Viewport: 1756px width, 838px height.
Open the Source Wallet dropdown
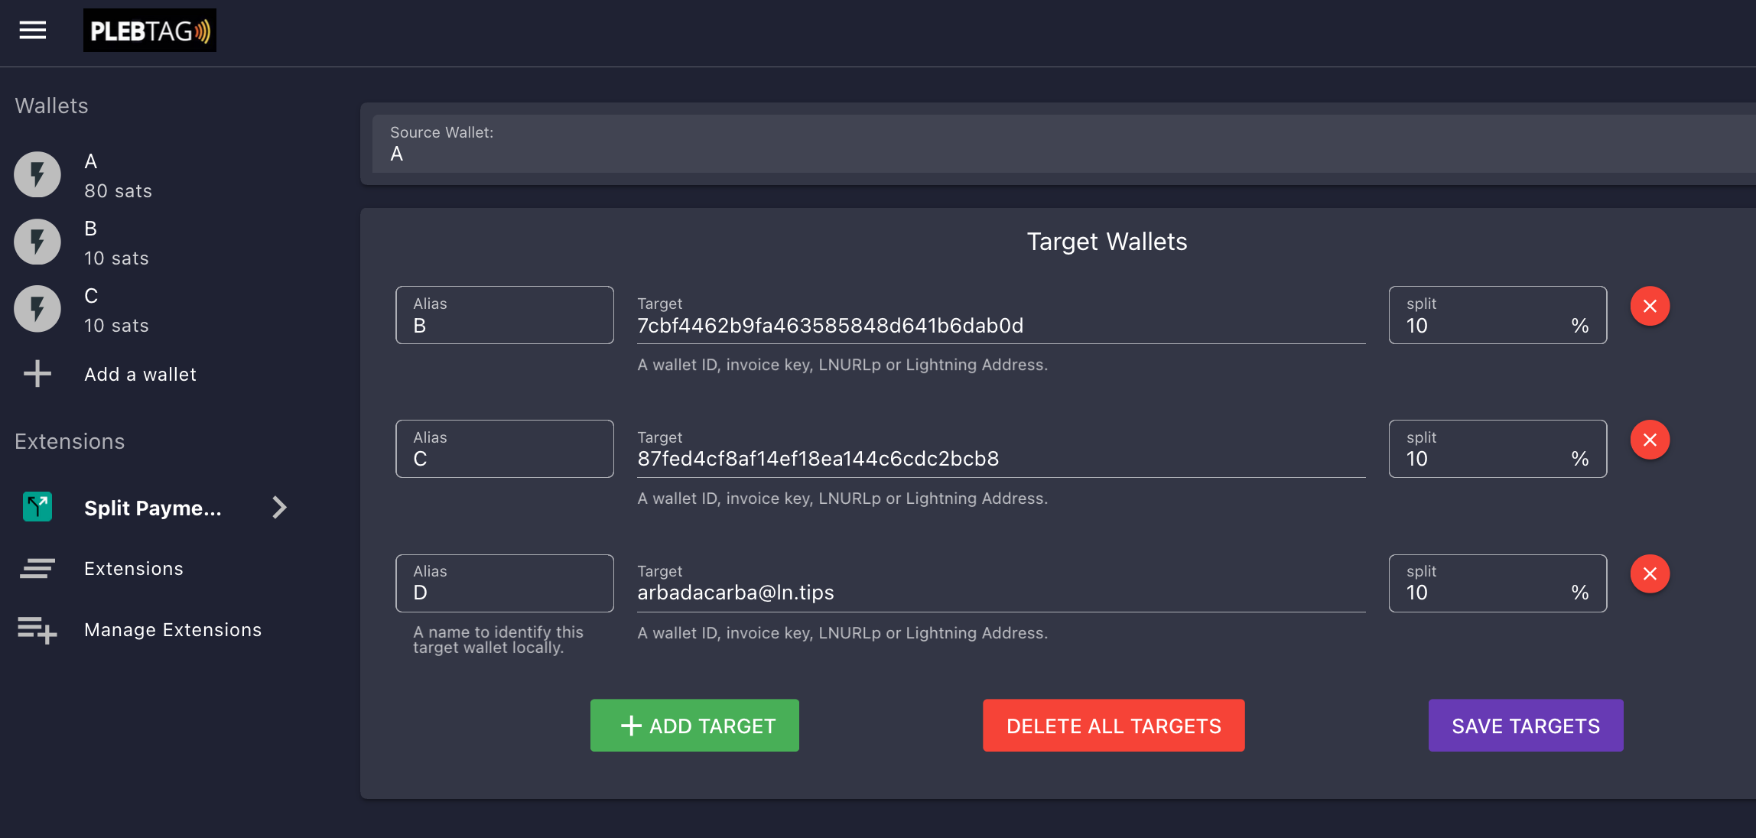coord(1063,145)
